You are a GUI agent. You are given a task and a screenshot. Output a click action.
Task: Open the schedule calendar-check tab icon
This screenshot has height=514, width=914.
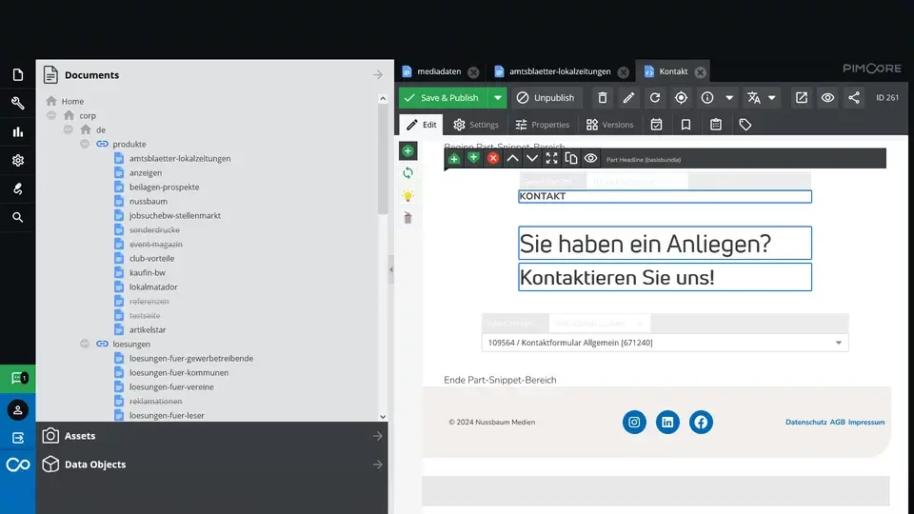[656, 125]
